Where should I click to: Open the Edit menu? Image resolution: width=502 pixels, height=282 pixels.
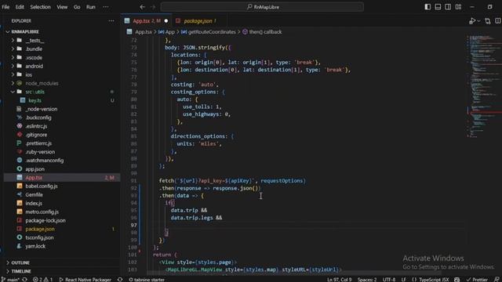(20, 7)
